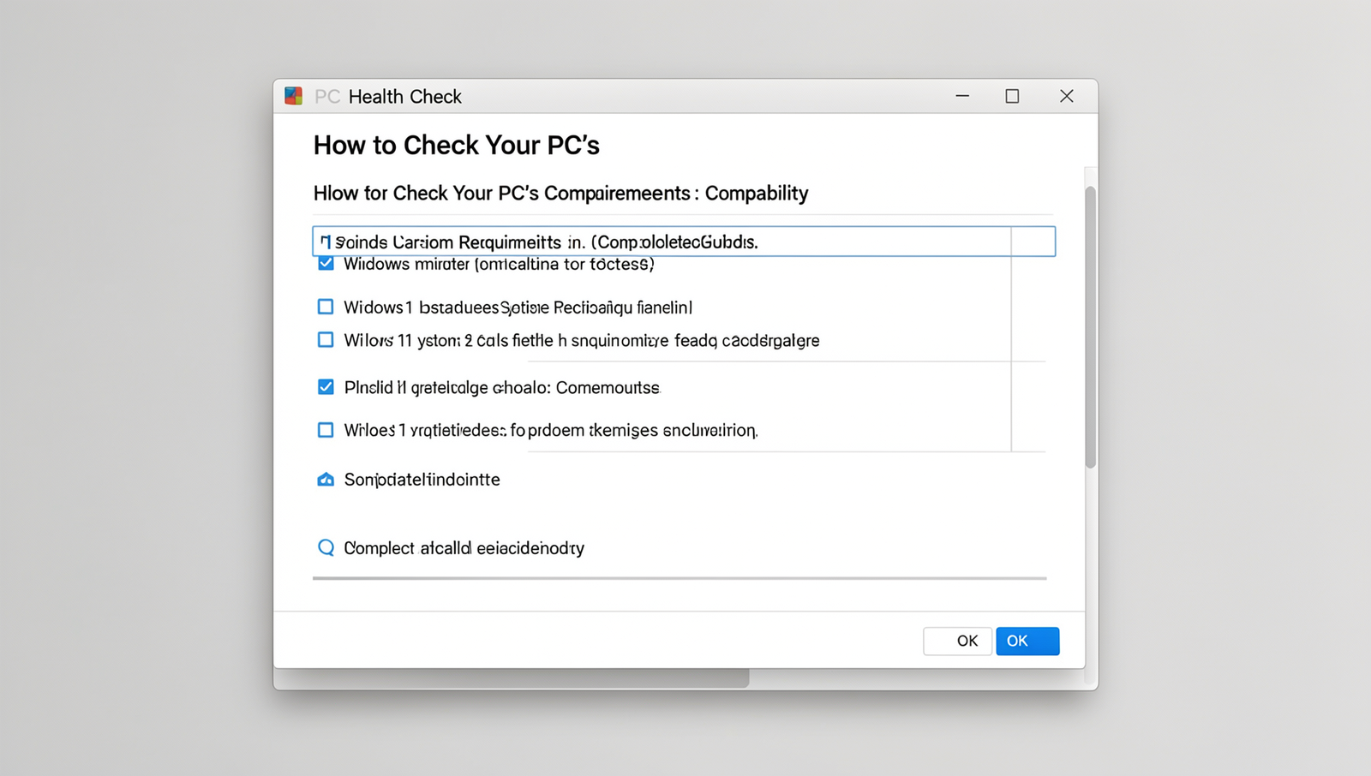The width and height of the screenshot is (1371, 776).
Task: Uncheck the Plnclid II gretelcalge checkbox
Action: click(326, 387)
